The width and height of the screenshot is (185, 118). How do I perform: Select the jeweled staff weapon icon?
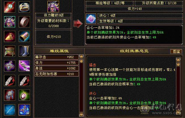pos(10,7)
